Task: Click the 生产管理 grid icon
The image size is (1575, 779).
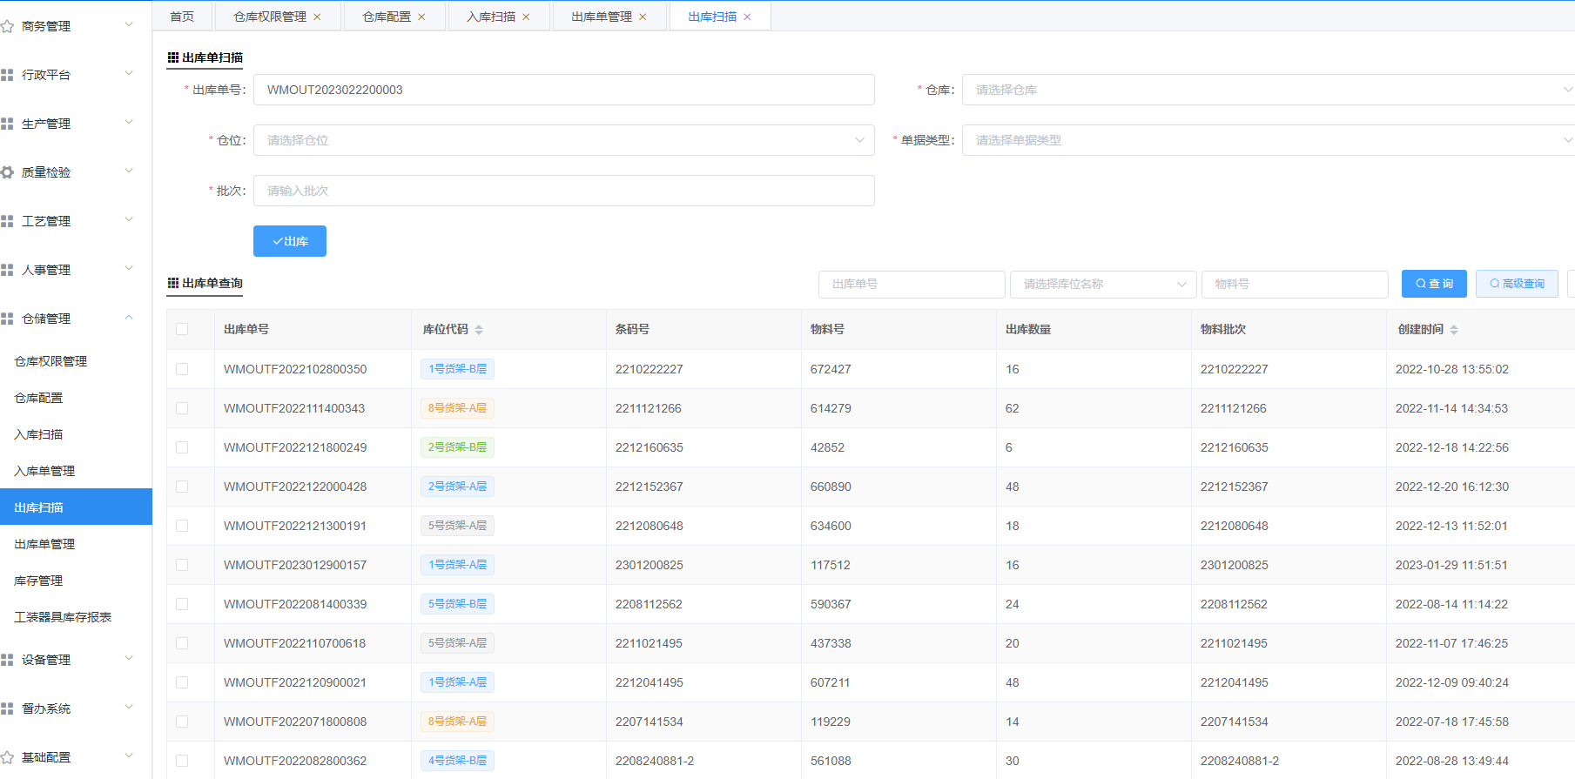Action: [x=7, y=124]
